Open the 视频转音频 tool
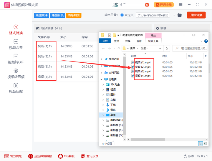 [16, 74]
